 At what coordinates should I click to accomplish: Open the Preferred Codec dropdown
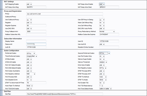click(x=31, y=53)
